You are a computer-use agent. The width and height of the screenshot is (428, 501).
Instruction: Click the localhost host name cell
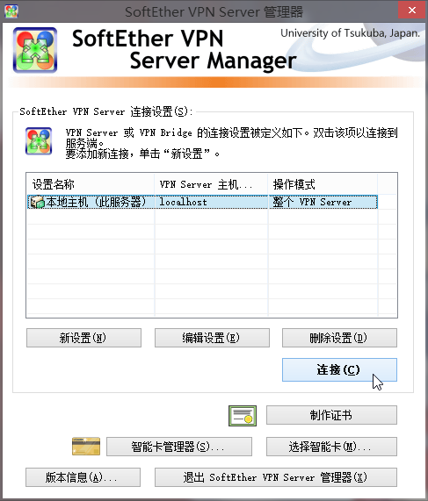[x=211, y=202]
